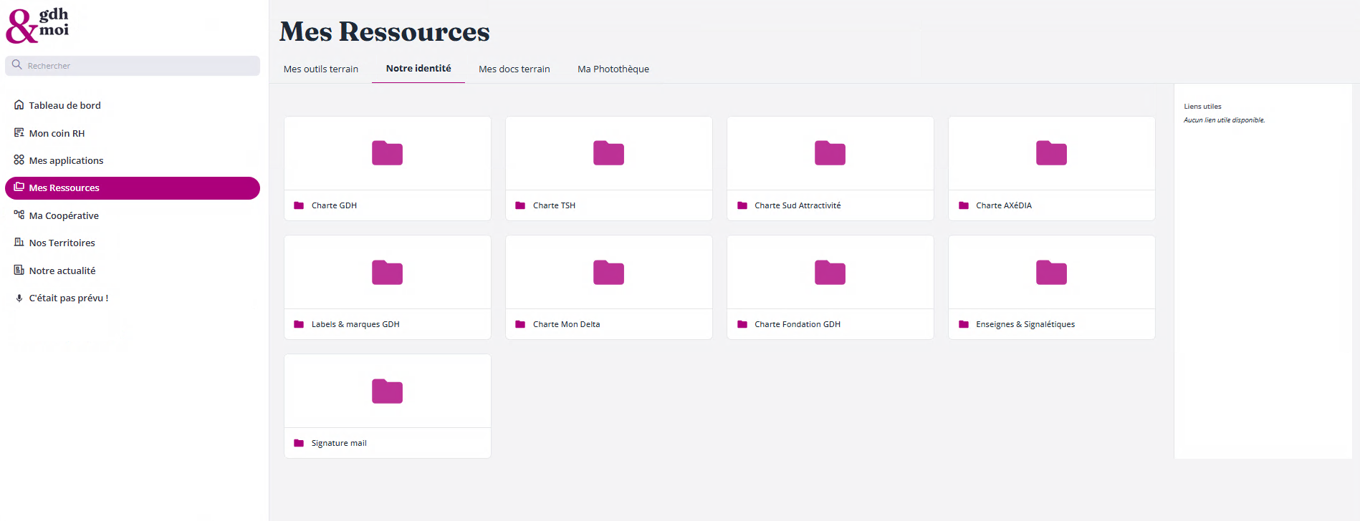This screenshot has height=521, width=1360.
Task: Open Charte Mon Delta large folder icon
Action: [x=608, y=273]
